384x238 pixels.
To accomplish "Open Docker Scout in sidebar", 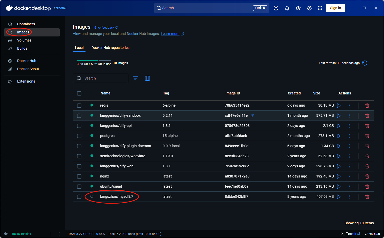I will point(32,69).
